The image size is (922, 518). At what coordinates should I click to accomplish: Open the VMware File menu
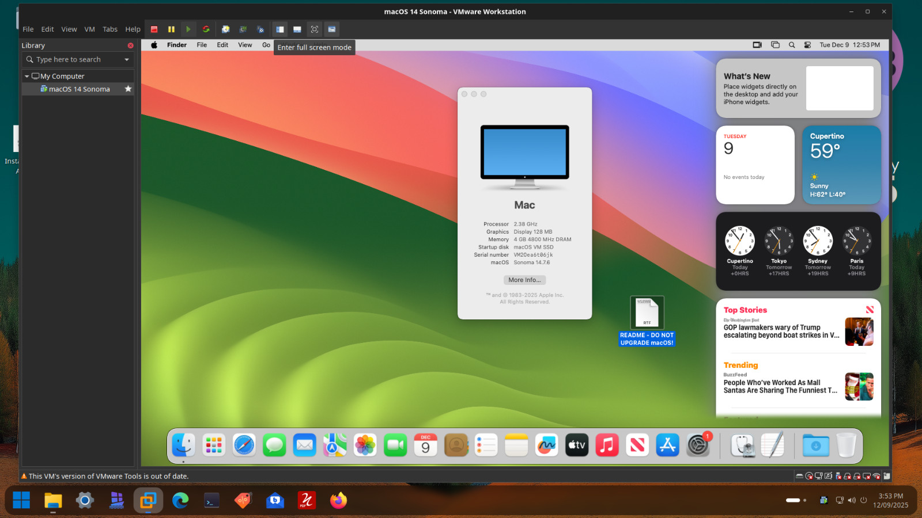point(28,29)
